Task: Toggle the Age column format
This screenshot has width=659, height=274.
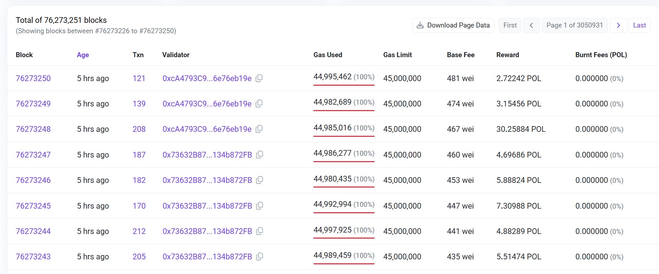Action: tap(83, 55)
